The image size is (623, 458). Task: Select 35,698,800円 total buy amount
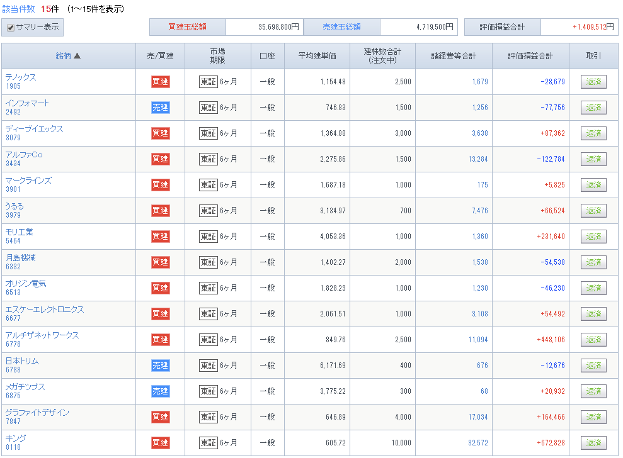278,27
